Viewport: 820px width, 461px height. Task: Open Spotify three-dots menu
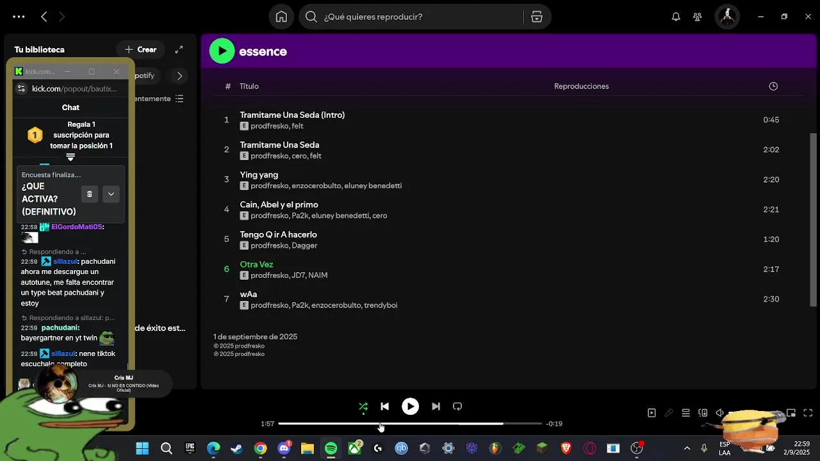[x=19, y=17]
